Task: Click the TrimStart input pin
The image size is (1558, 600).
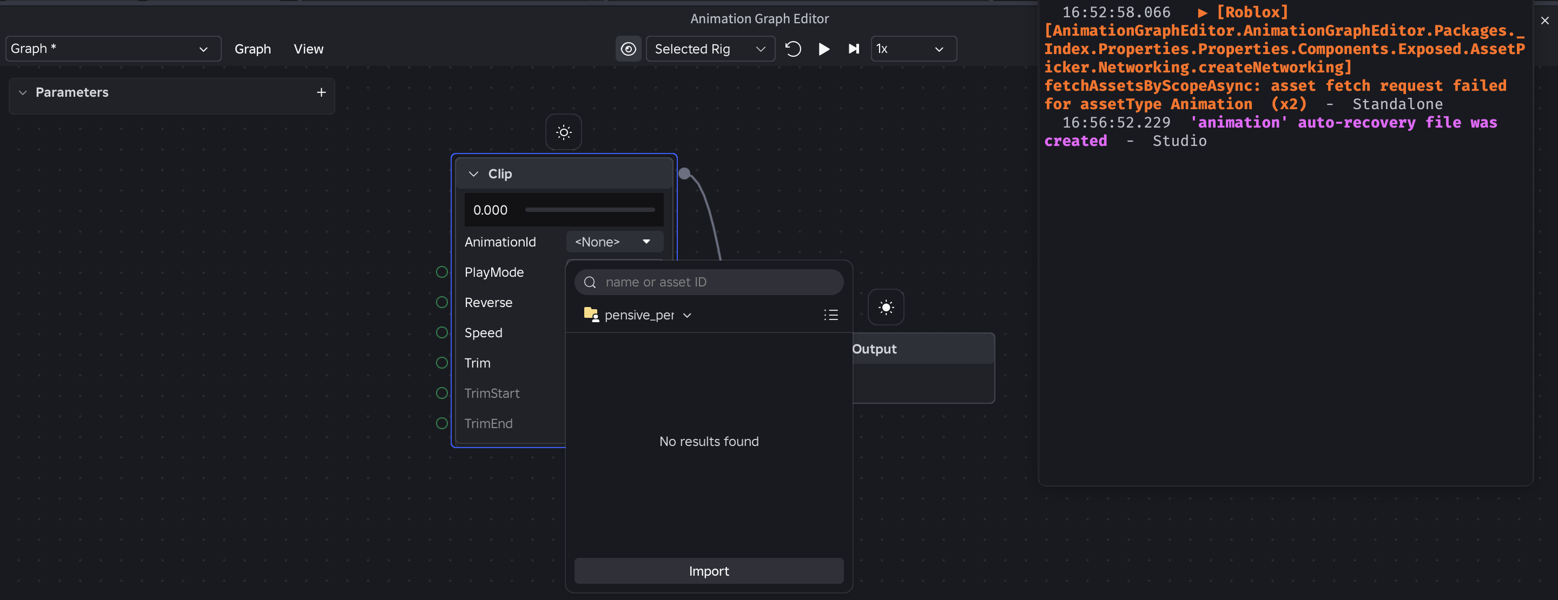Action: tap(442, 394)
